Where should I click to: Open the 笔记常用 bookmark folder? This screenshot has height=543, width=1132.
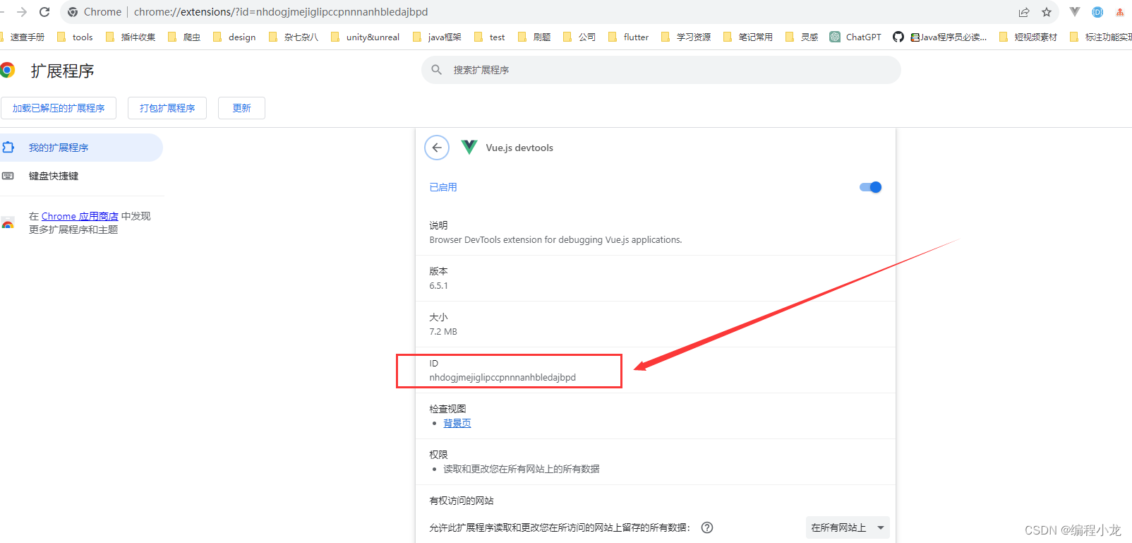(x=748, y=37)
